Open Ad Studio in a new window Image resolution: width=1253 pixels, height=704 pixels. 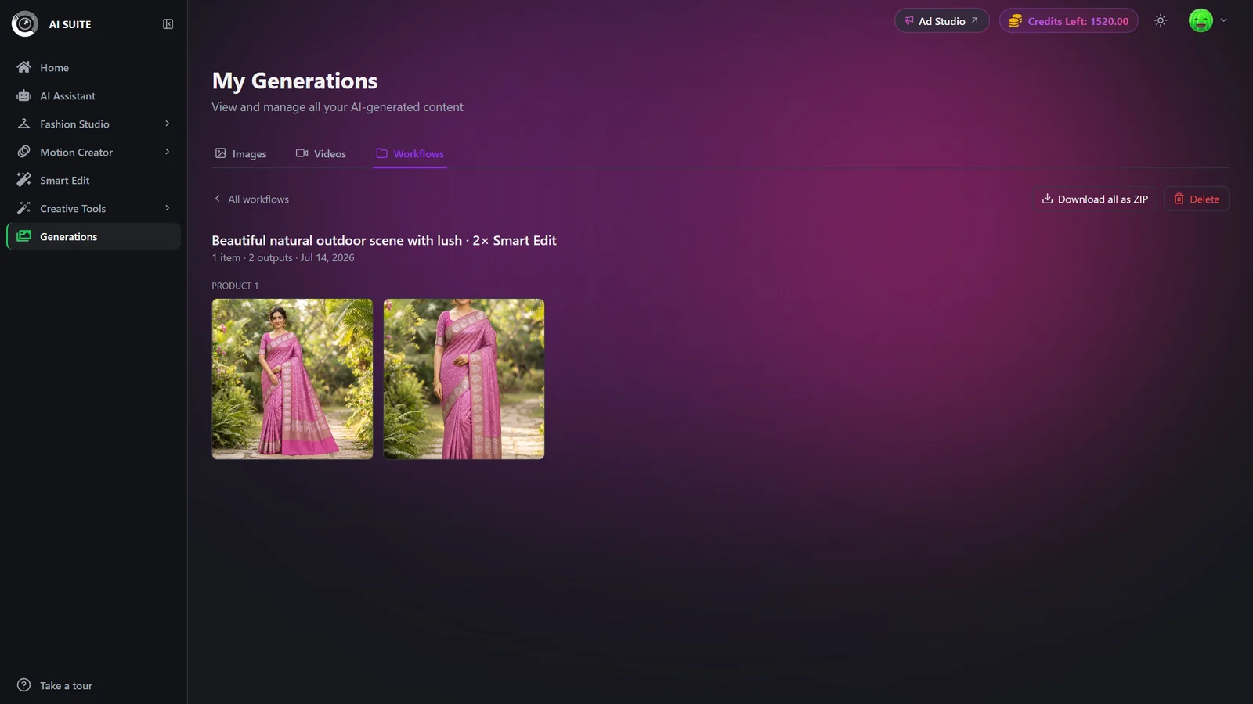(x=941, y=21)
